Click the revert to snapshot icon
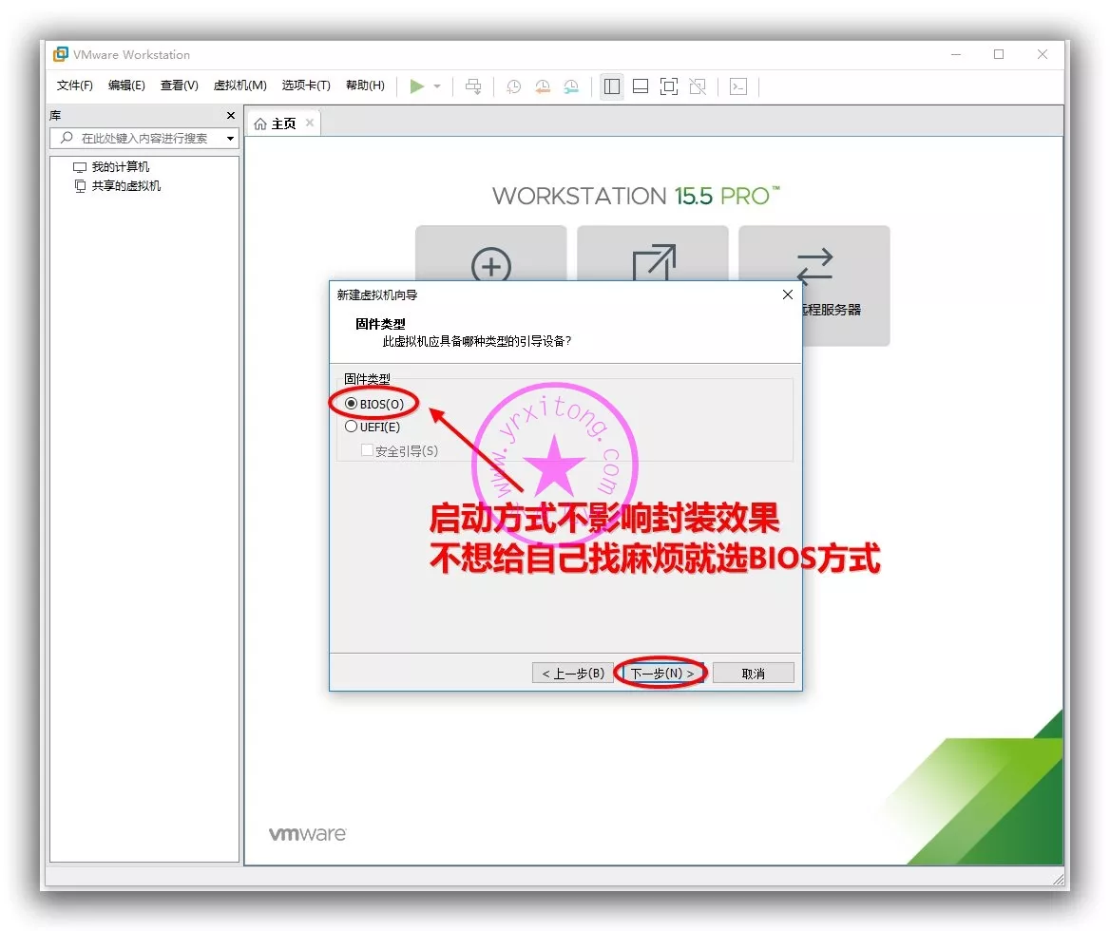 click(x=543, y=86)
